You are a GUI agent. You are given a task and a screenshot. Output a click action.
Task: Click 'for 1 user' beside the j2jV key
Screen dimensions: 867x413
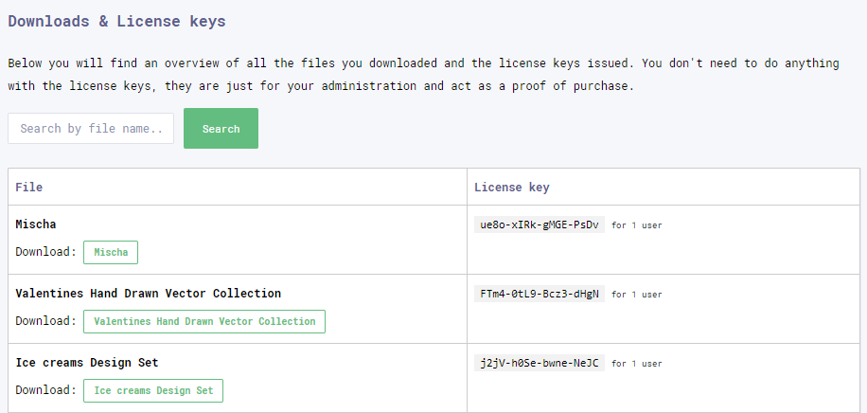click(x=636, y=364)
